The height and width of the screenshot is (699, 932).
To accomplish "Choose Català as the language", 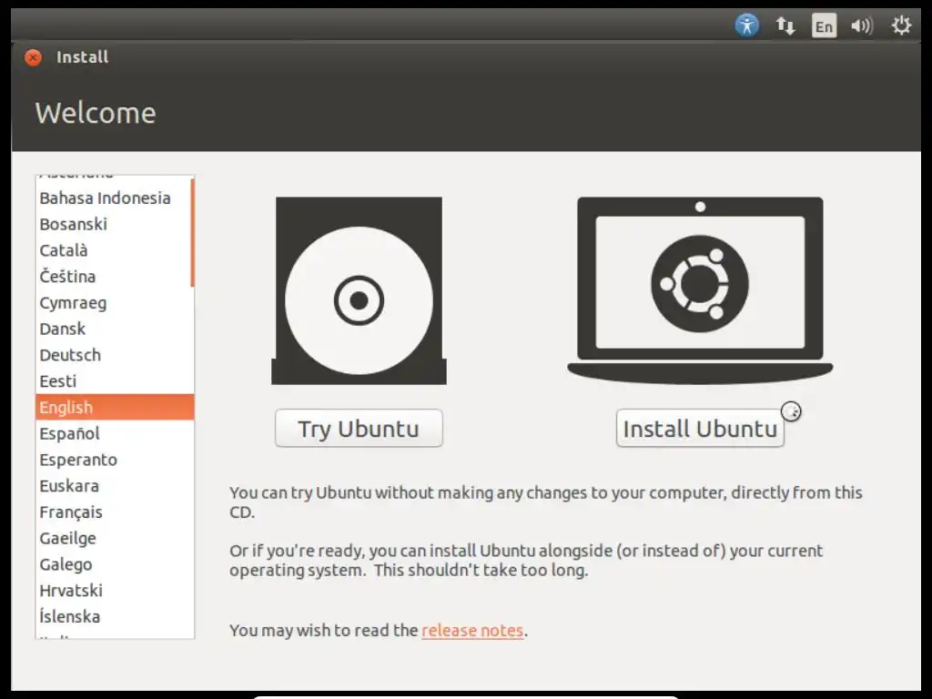I will tap(115, 250).
